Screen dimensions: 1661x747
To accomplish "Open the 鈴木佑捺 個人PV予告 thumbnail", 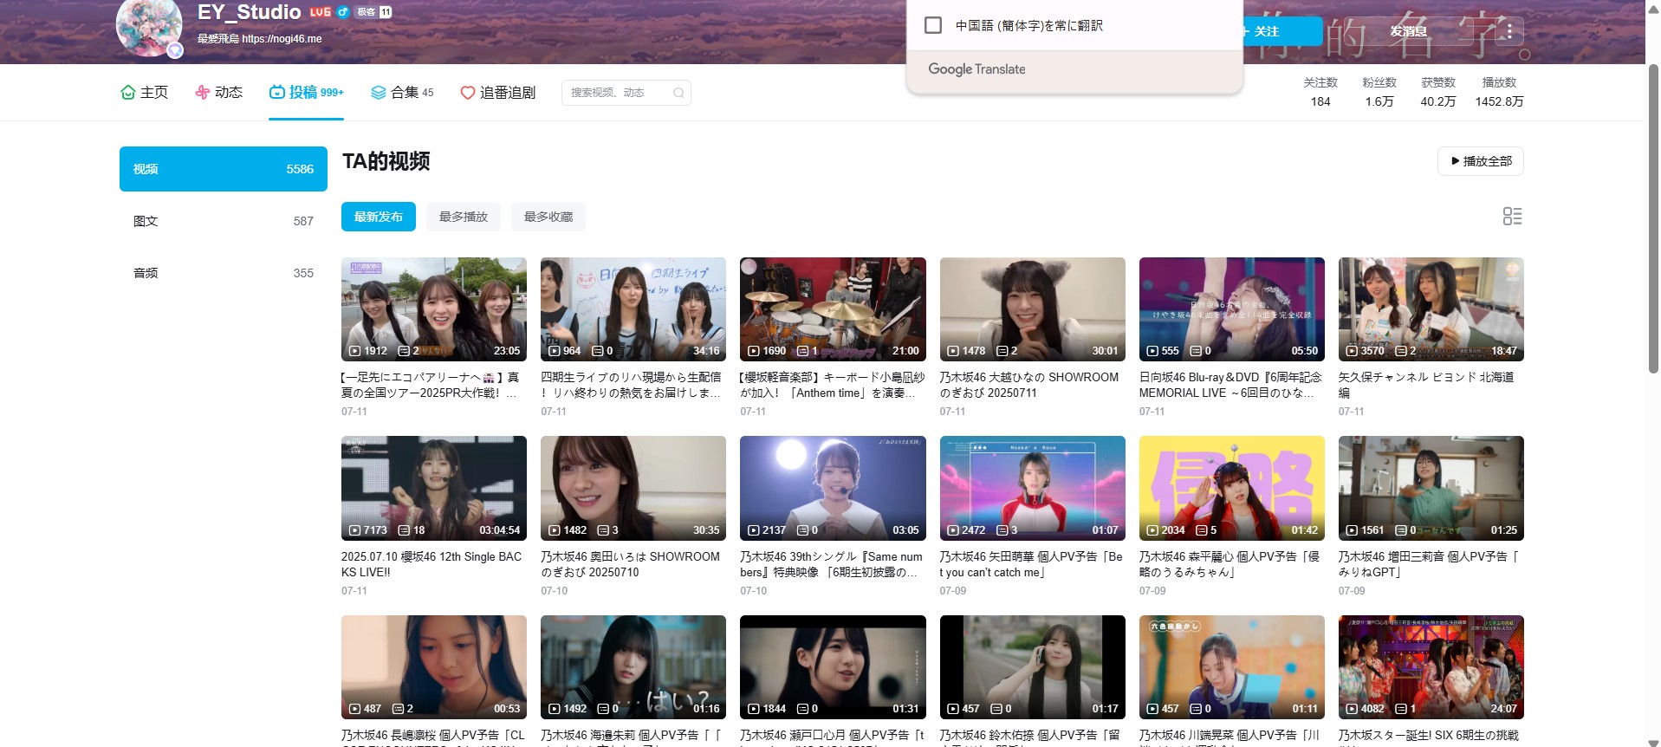I will tap(1033, 667).
